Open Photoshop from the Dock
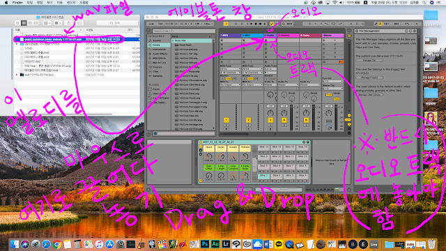The height and width of the screenshot is (251, 446). click(204, 244)
